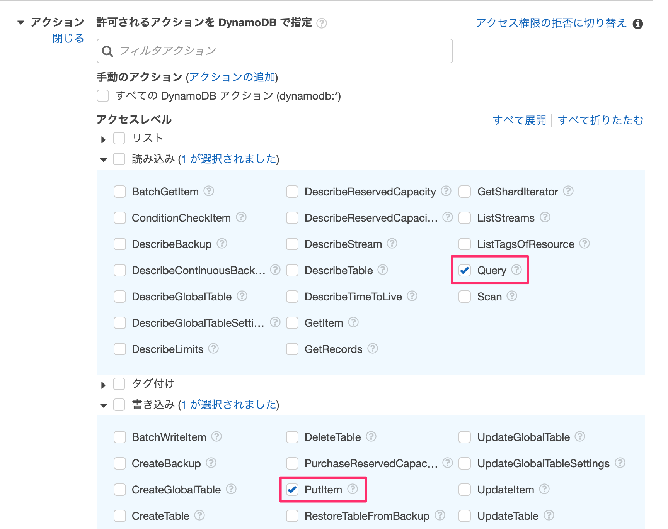
Task: Click the help icon beside UpdateGlobalTable
Action: (x=580, y=437)
